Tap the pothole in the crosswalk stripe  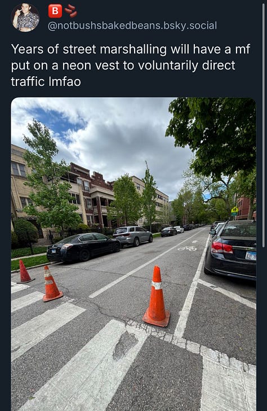(x=125, y=344)
